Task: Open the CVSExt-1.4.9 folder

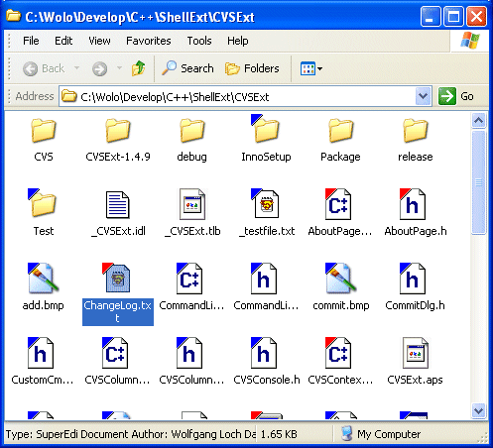Action: pos(118,131)
